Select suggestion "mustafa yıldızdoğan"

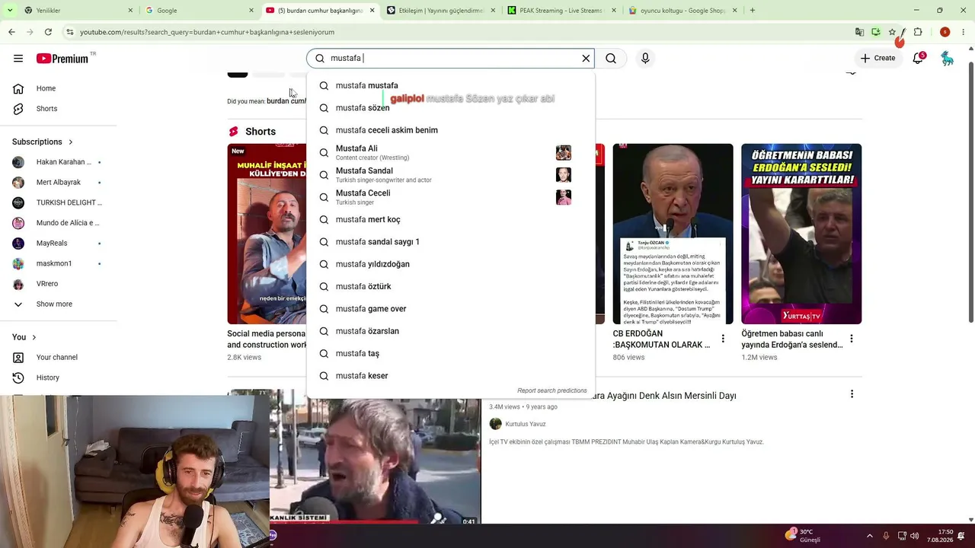click(451, 264)
